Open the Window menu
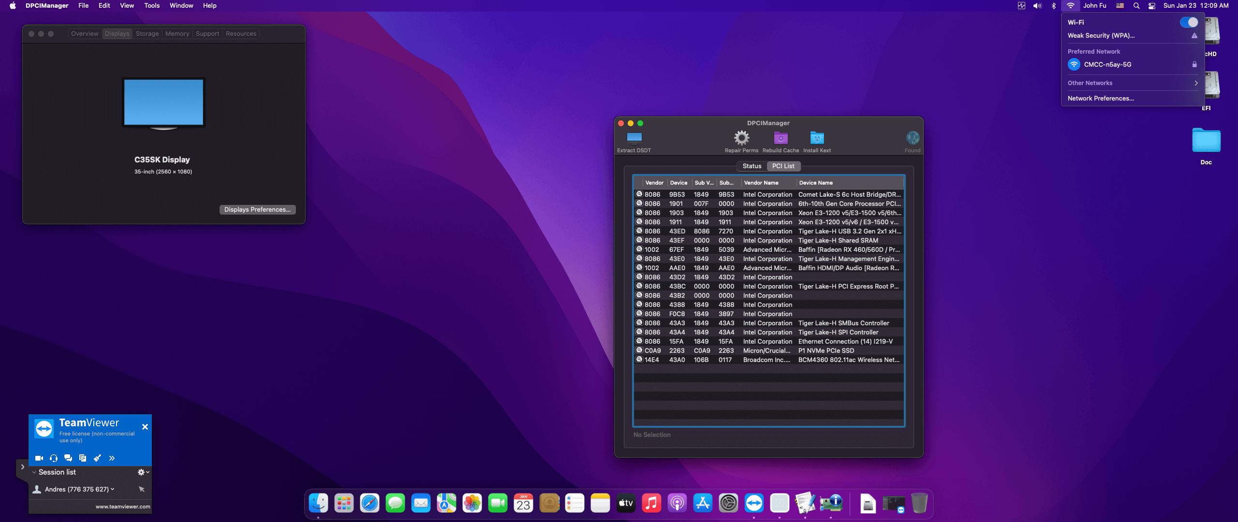Screen dimensions: 1238x522 [181, 6]
